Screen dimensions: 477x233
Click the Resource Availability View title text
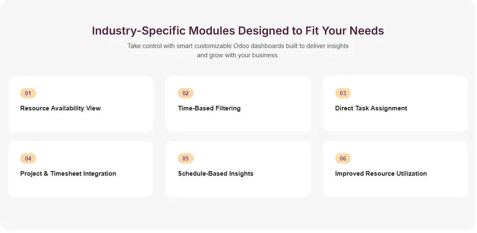pos(60,108)
